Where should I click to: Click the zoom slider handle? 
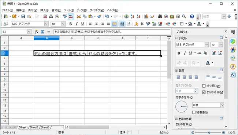click(x=209, y=132)
